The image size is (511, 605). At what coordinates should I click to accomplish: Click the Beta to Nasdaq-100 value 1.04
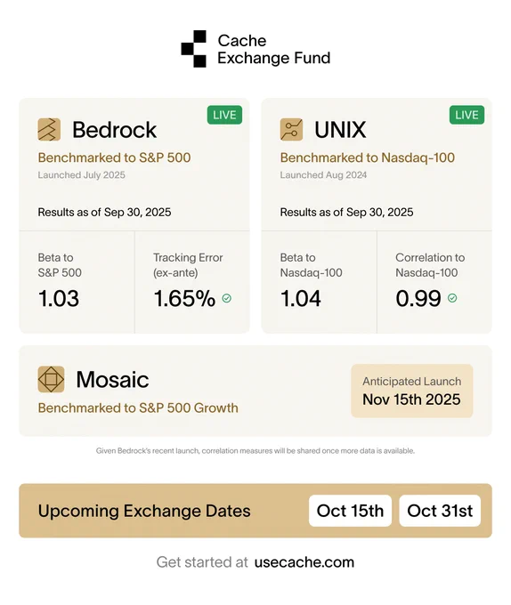(x=301, y=299)
